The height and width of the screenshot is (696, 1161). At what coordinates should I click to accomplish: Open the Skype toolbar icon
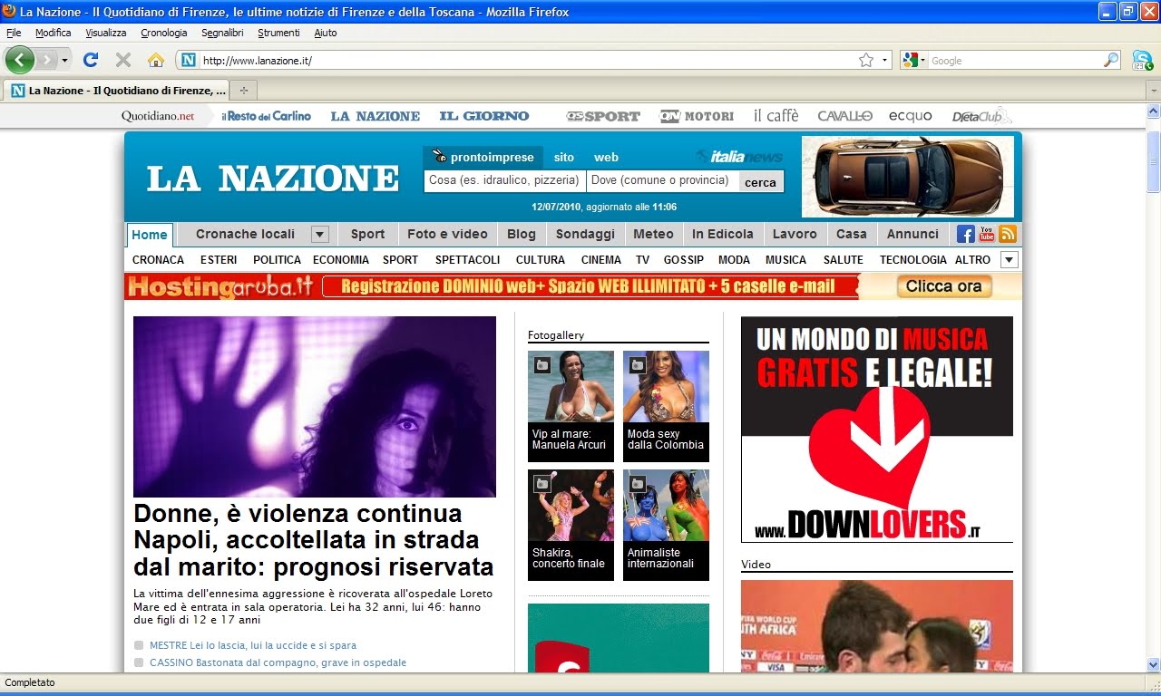coord(1142,60)
